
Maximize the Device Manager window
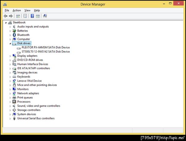170,3
